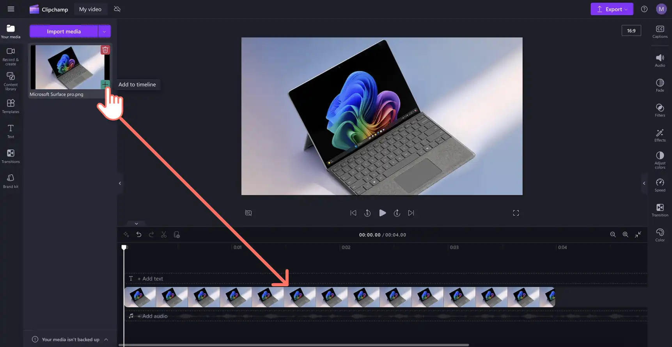Open the Speed properties panel
The image size is (672, 347).
pos(660,185)
